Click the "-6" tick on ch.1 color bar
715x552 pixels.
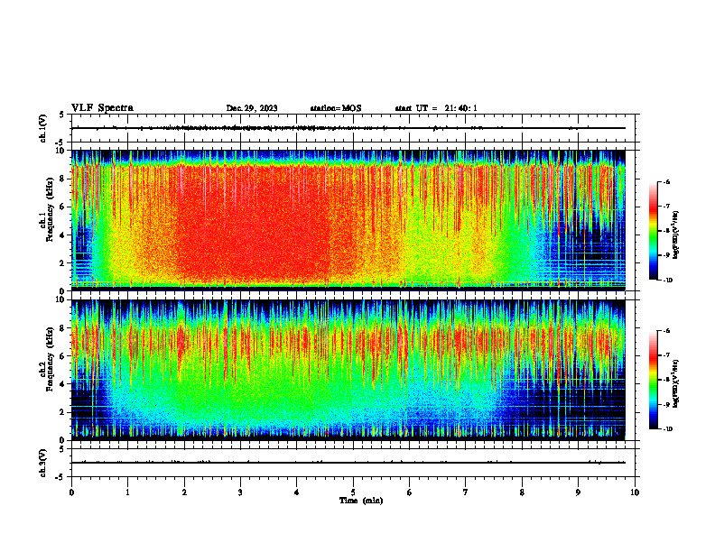pos(666,182)
